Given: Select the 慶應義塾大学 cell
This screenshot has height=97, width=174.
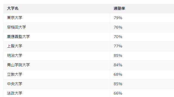Looking at the screenshot, I should (x=57, y=37).
